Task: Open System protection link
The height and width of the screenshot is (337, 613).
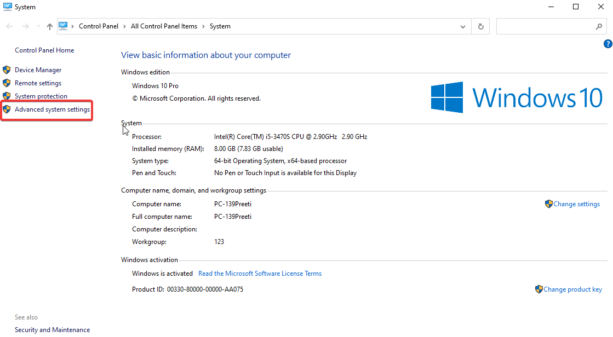Action: [41, 96]
